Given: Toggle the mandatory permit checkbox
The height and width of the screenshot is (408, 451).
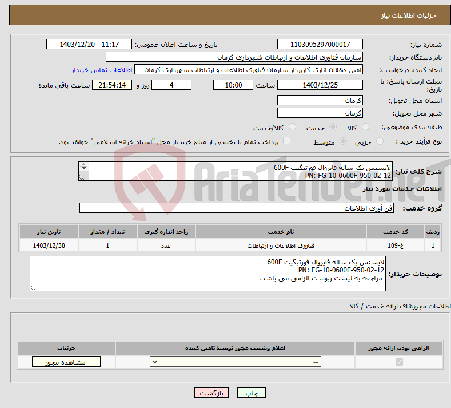Looking at the screenshot, I should click(x=399, y=362).
